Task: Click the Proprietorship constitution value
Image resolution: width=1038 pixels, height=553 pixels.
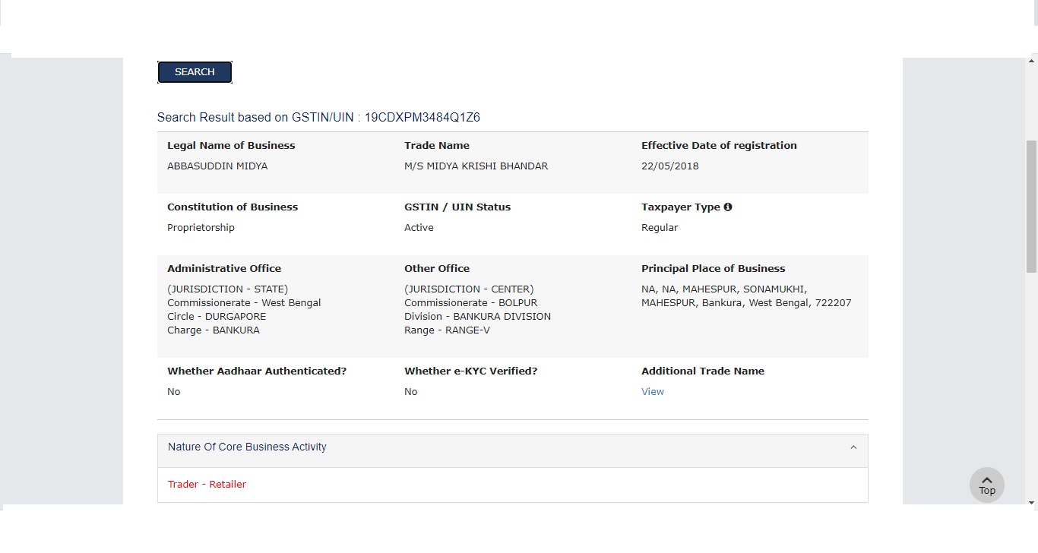Action: [201, 228]
